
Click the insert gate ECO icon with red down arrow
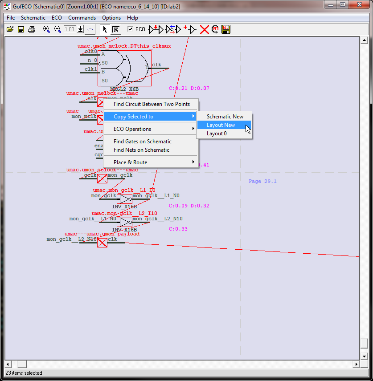(x=156, y=29)
